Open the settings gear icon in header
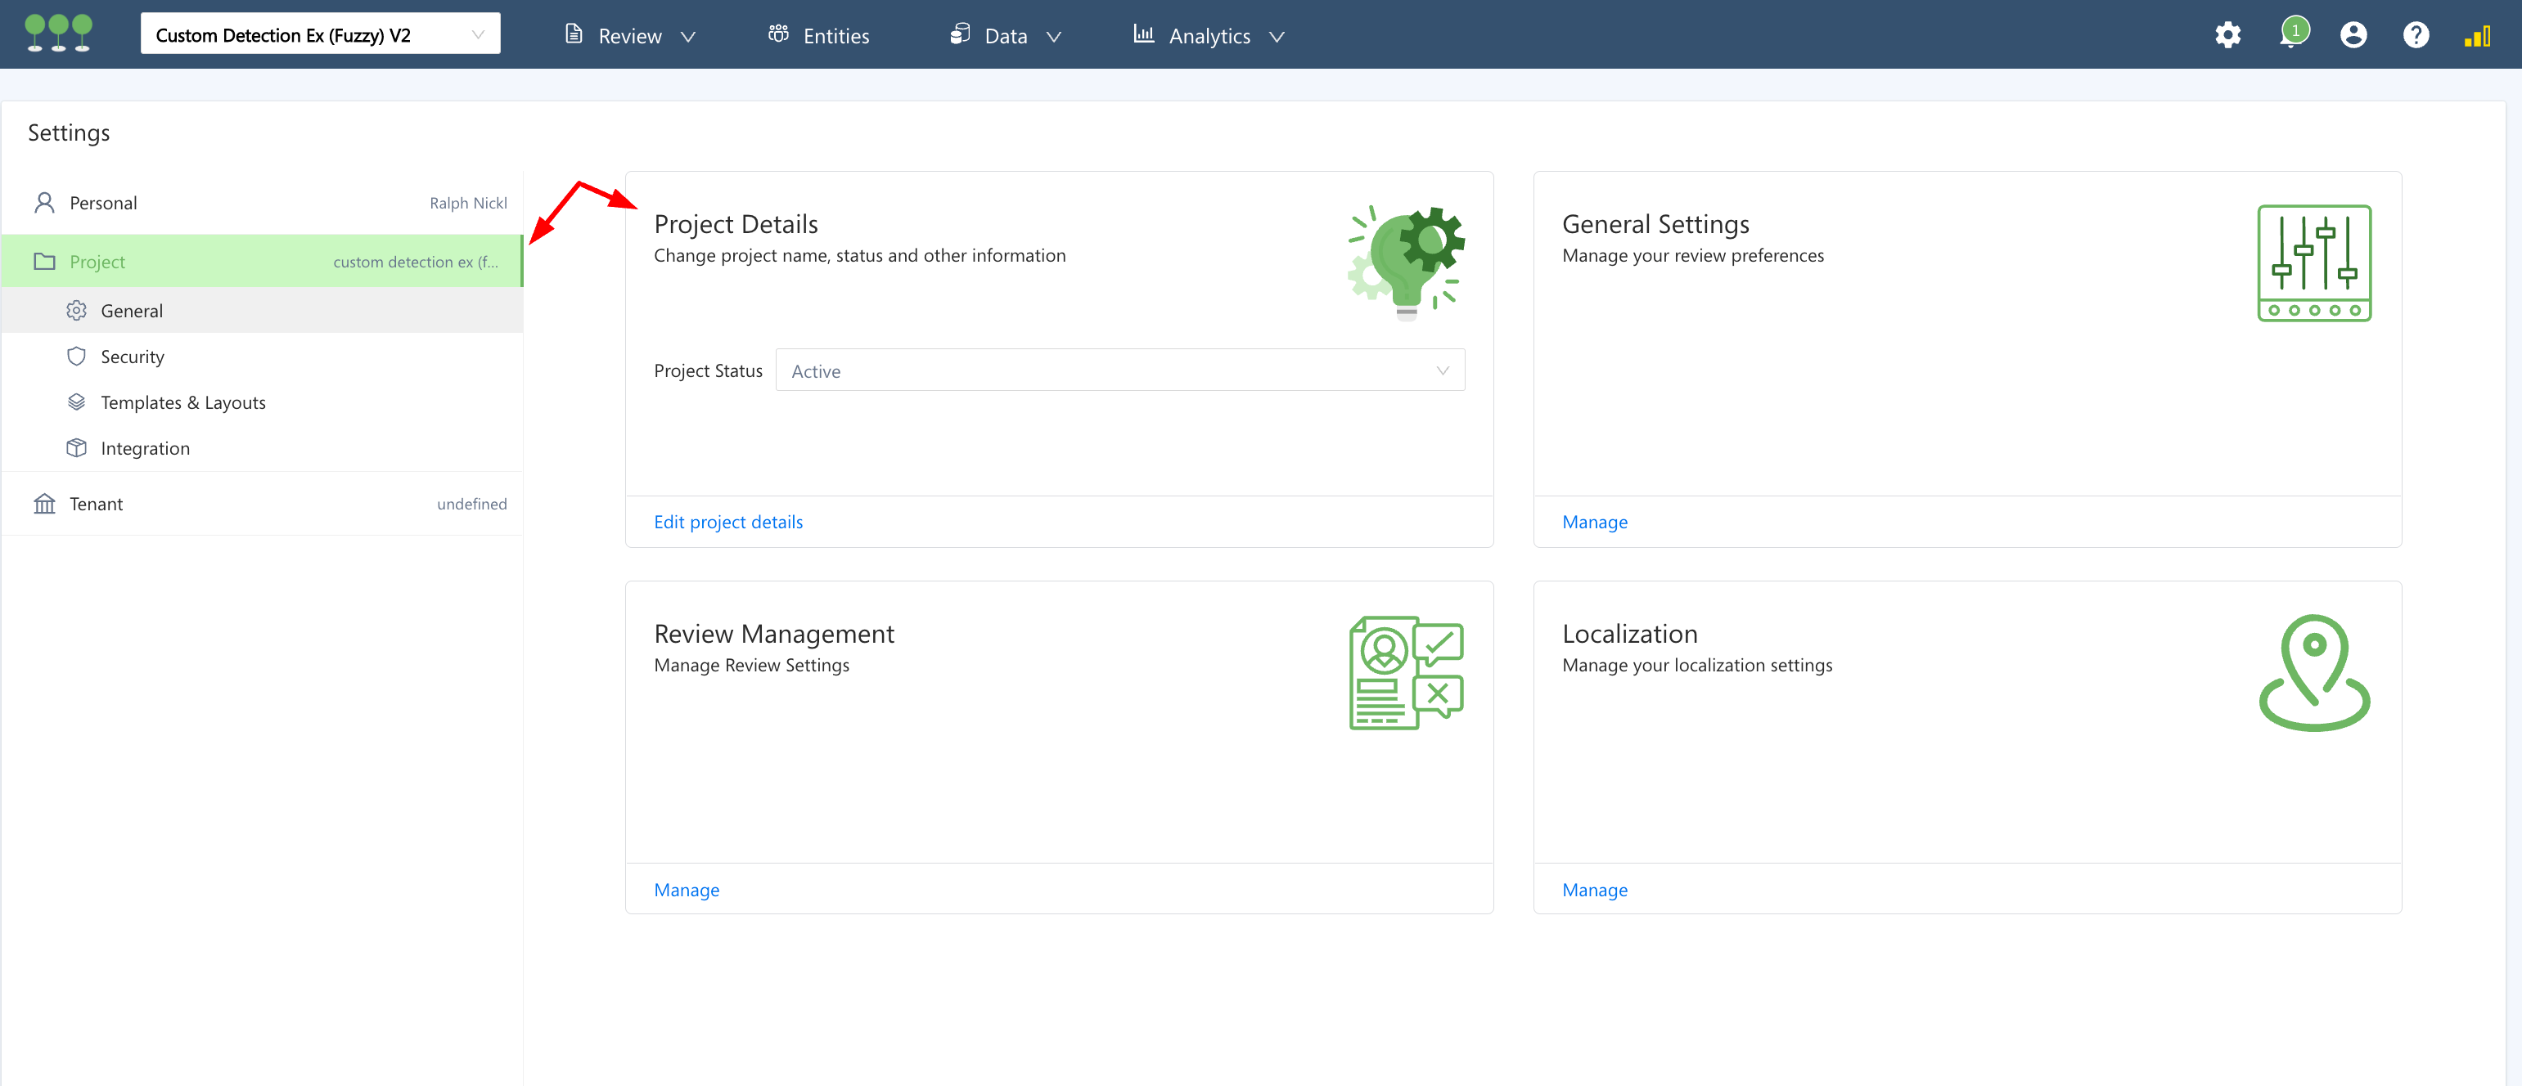 (x=2227, y=35)
